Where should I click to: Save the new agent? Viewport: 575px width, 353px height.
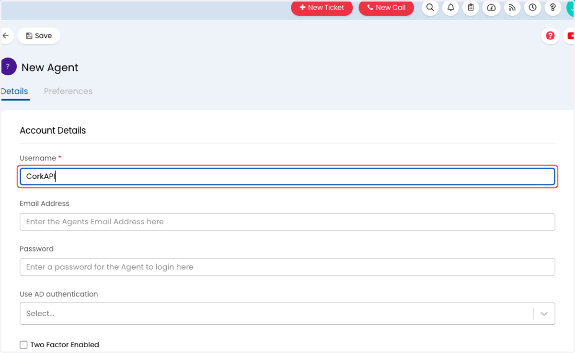[39, 36]
